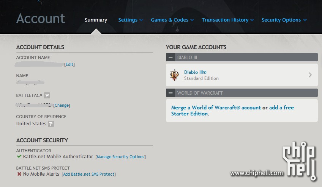Open the Diablo III row arrow chevron
The image size is (322, 187).
[x=310, y=75]
